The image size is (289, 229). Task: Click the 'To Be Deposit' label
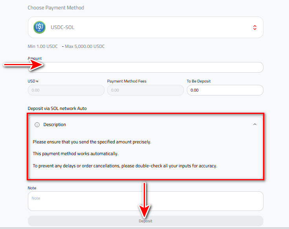pyautogui.click(x=199, y=81)
